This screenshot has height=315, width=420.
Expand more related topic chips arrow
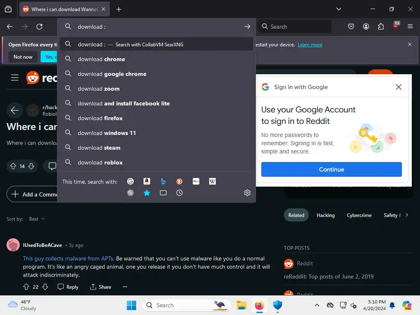click(407, 215)
